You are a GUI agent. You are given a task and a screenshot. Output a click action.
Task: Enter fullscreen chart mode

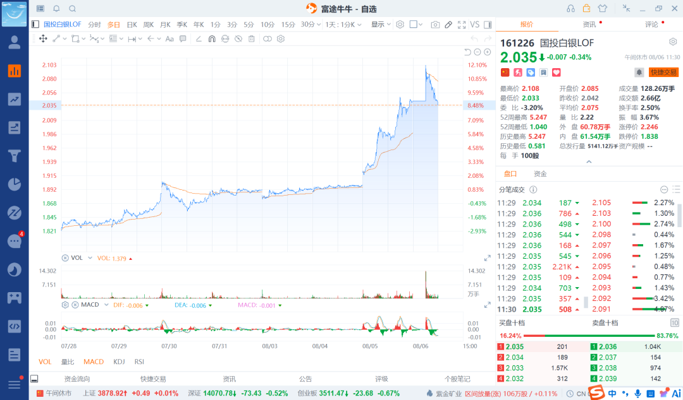pos(462,25)
